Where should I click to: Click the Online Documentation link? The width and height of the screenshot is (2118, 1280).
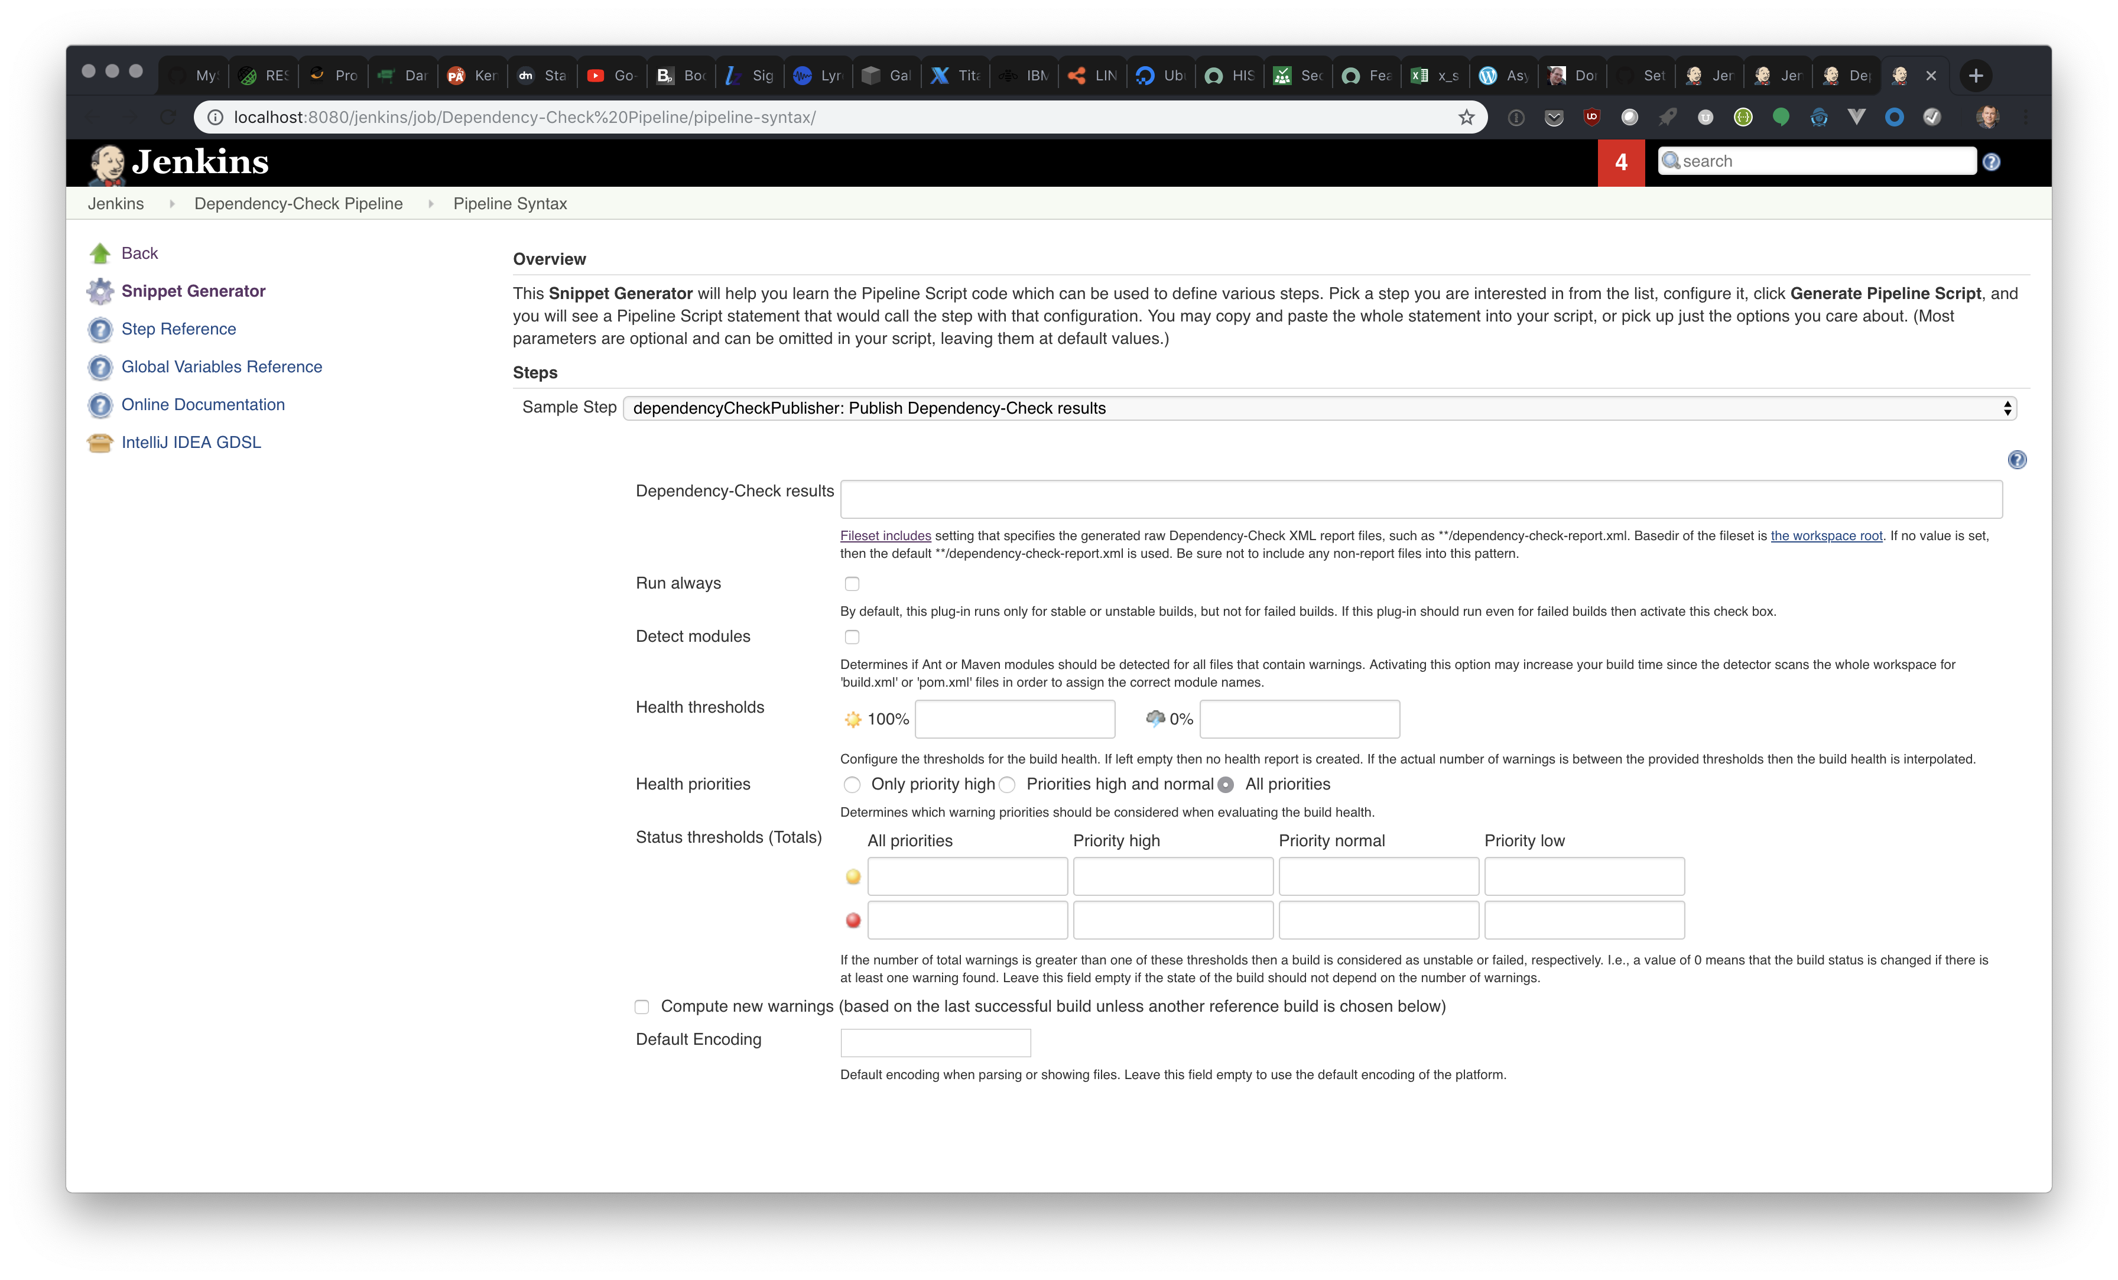pyautogui.click(x=203, y=404)
